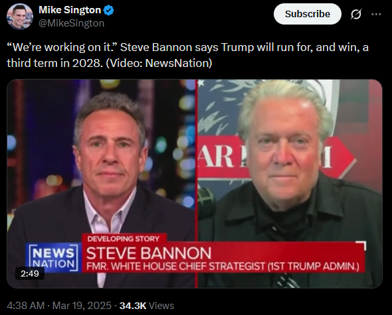Screen dimensions: 392x315
Task: Click the Mike Sington display name
Action: coord(70,10)
